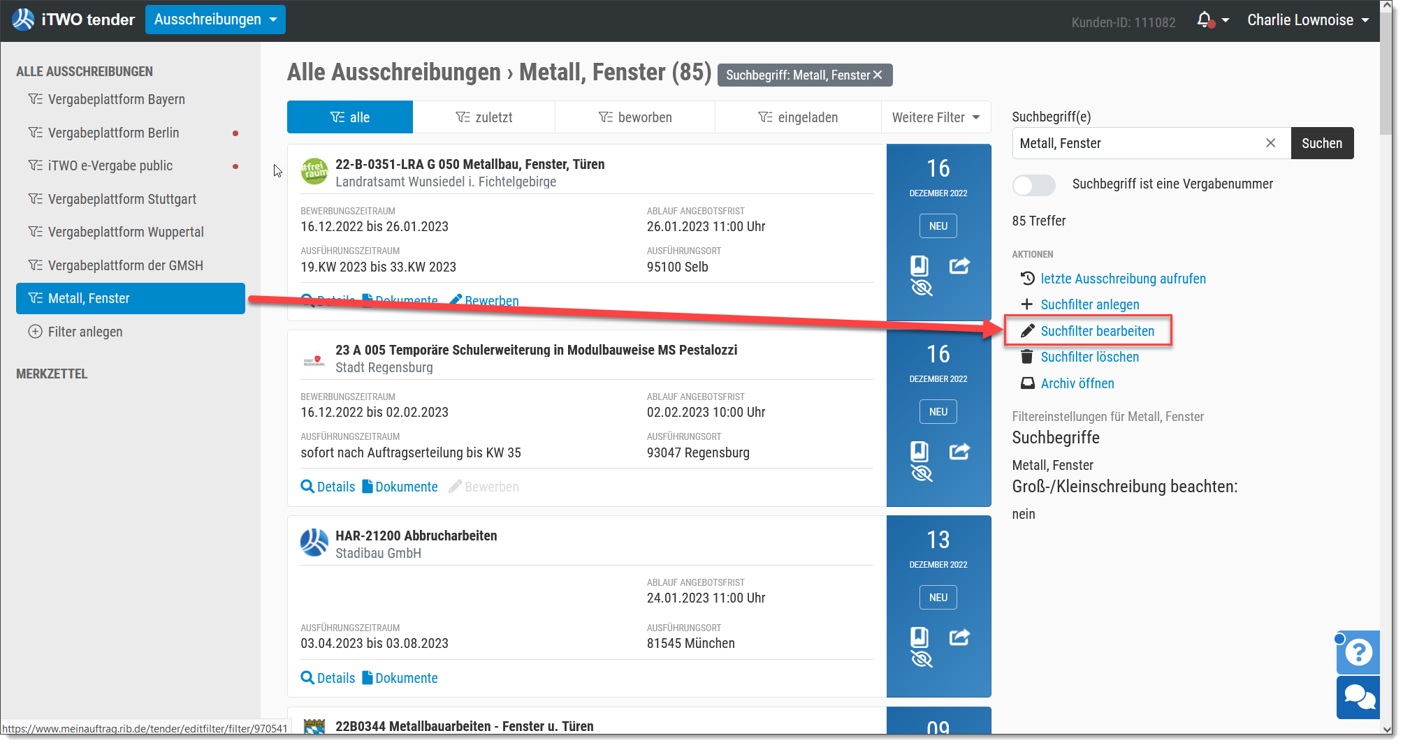Share the HAR-21200 Abbrucharbeiten tender

(x=959, y=637)
